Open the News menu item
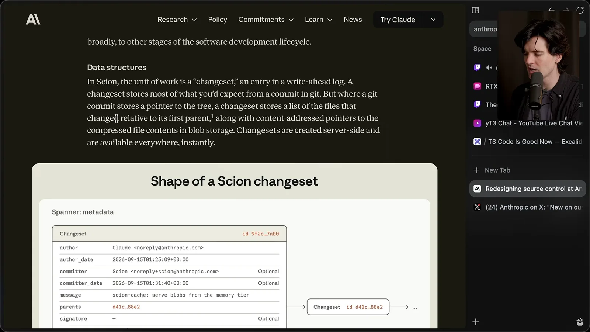Viewport: 590px width, 332px height. click(353, 20)
